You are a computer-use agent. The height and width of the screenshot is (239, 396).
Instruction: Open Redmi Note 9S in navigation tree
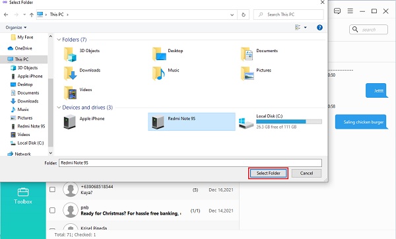point(28,126)
